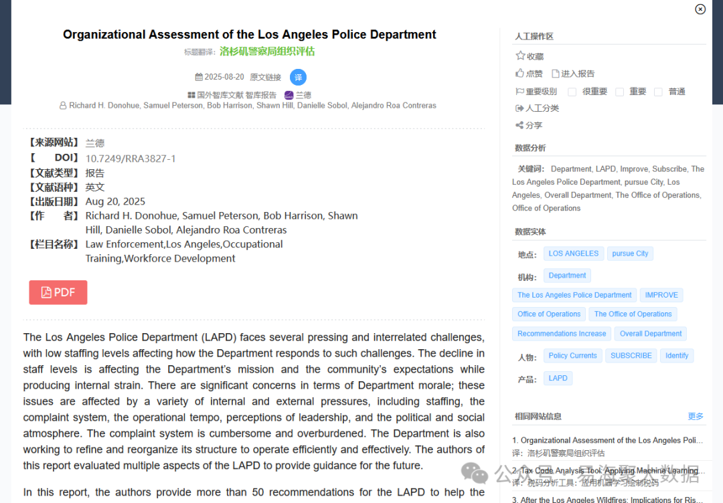Click the author person icon
Viewport: 723px width, 503px height.
coord(63,106)
